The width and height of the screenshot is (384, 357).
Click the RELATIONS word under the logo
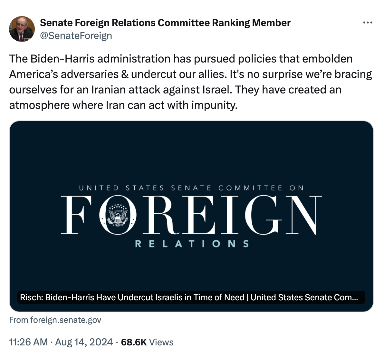[192, 244]
